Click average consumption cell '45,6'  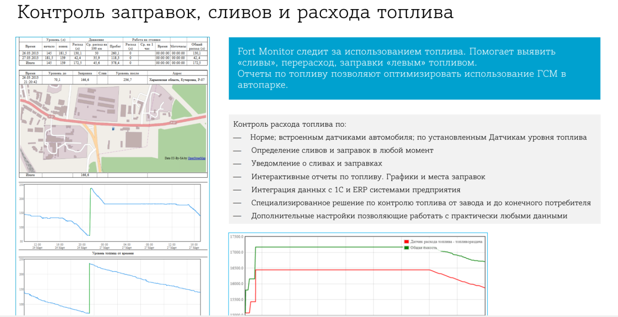pos(96,63)
